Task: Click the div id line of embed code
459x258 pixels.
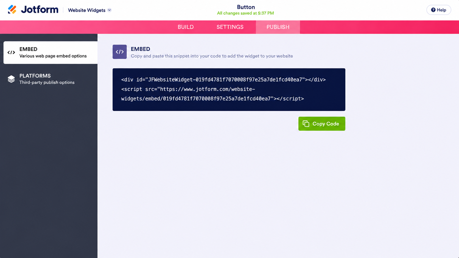Action: [223, 80]
